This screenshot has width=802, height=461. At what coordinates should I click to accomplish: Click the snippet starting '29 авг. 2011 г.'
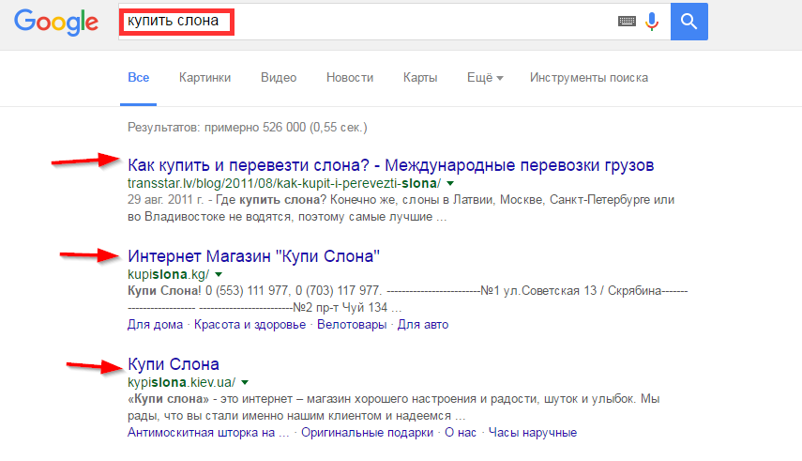click(401, 207)
